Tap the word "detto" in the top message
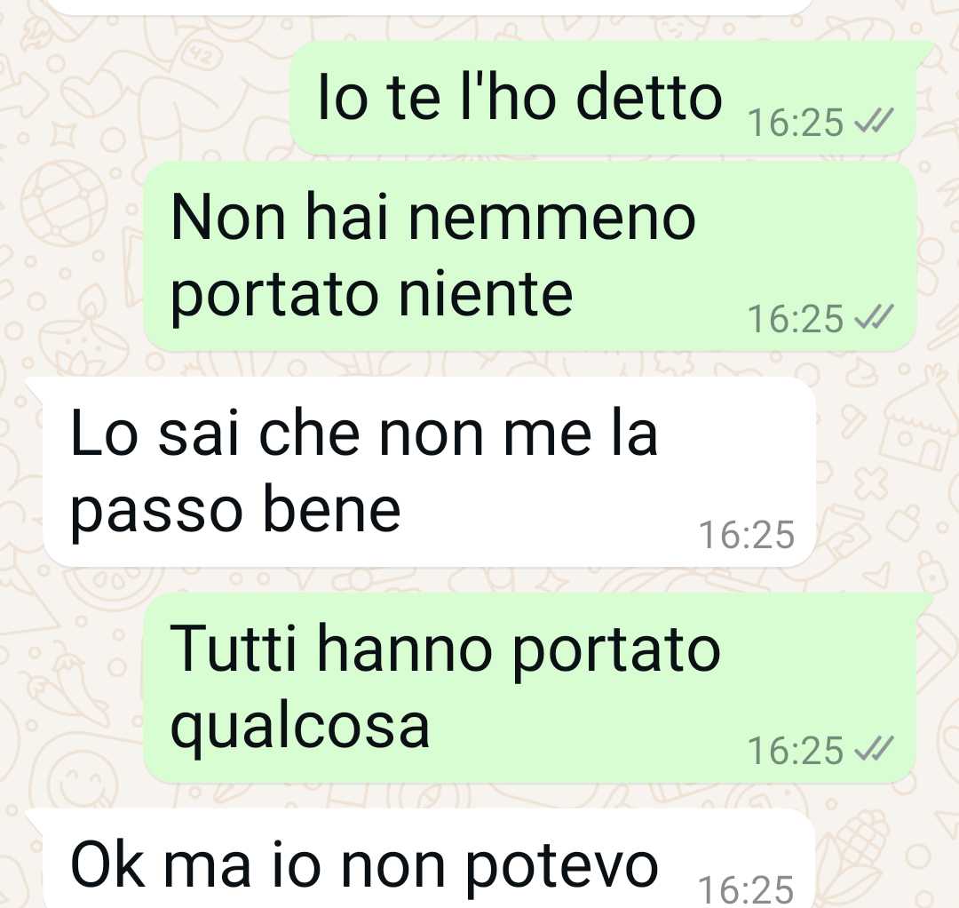The width and height of the screenshot is (959, 908). (649, 98)
